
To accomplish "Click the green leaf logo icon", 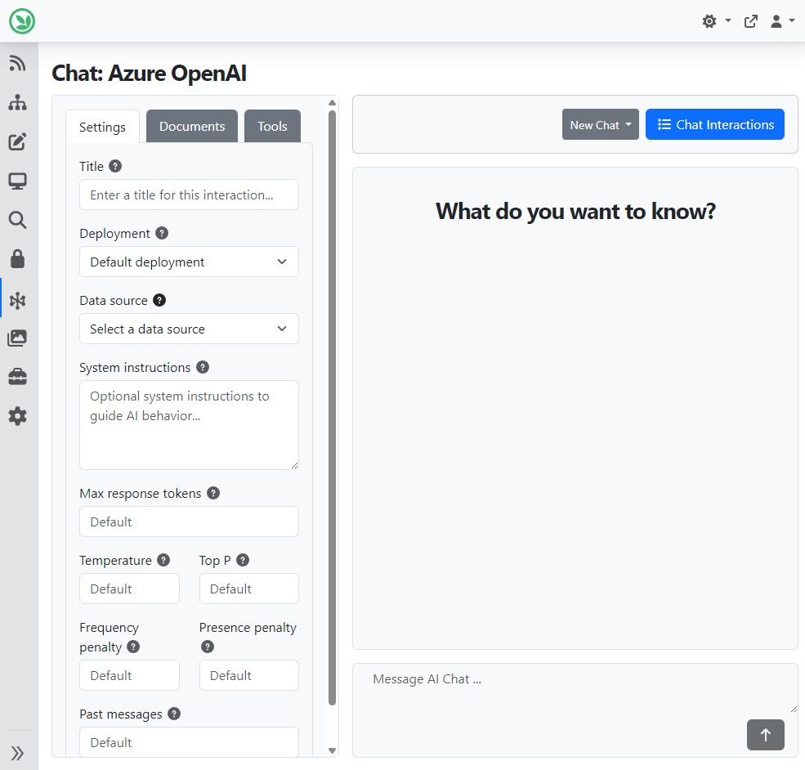I will [22, 21].
